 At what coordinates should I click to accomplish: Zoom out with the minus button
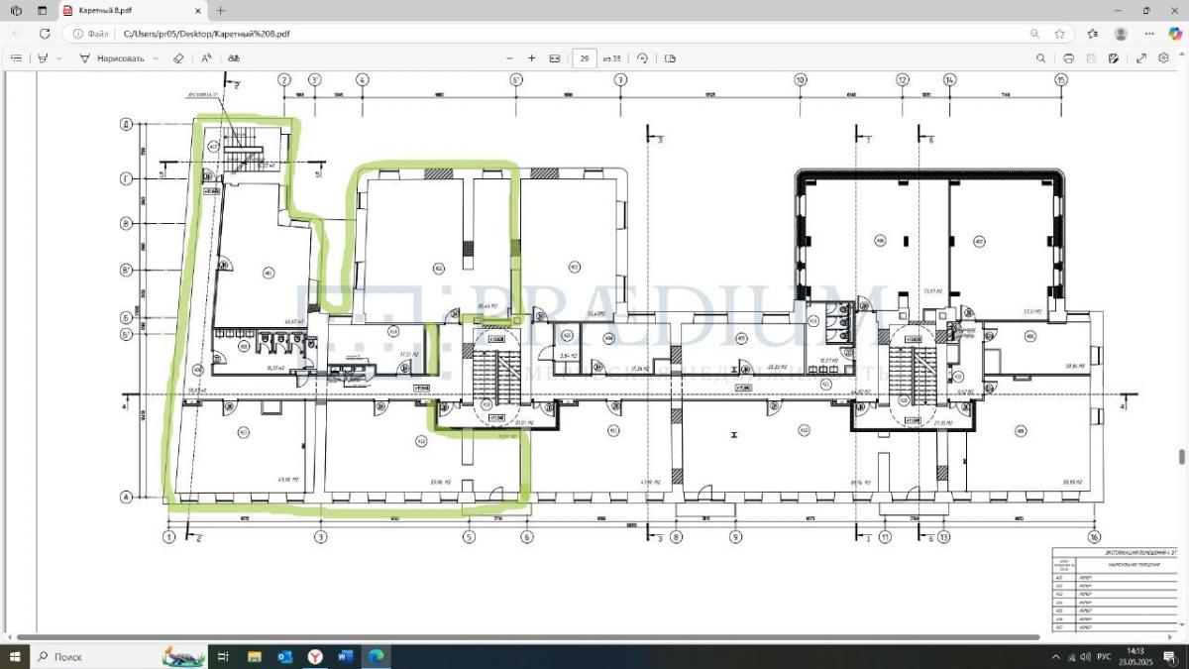509,58
